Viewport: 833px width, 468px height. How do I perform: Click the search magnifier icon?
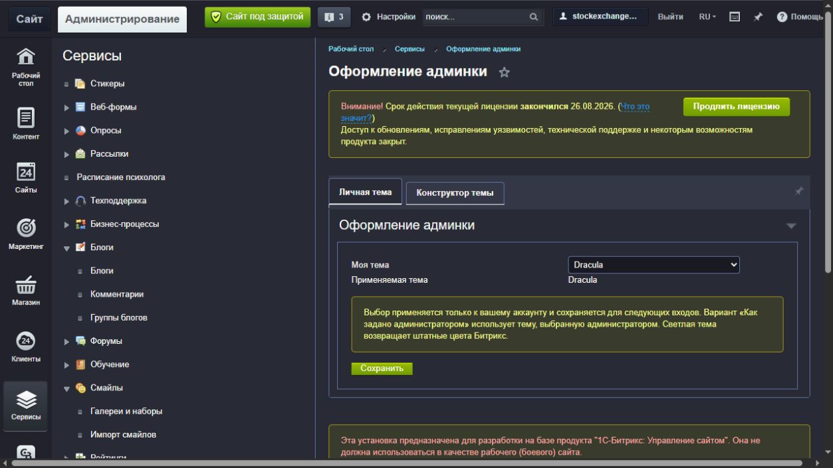(x=533, y=17)
